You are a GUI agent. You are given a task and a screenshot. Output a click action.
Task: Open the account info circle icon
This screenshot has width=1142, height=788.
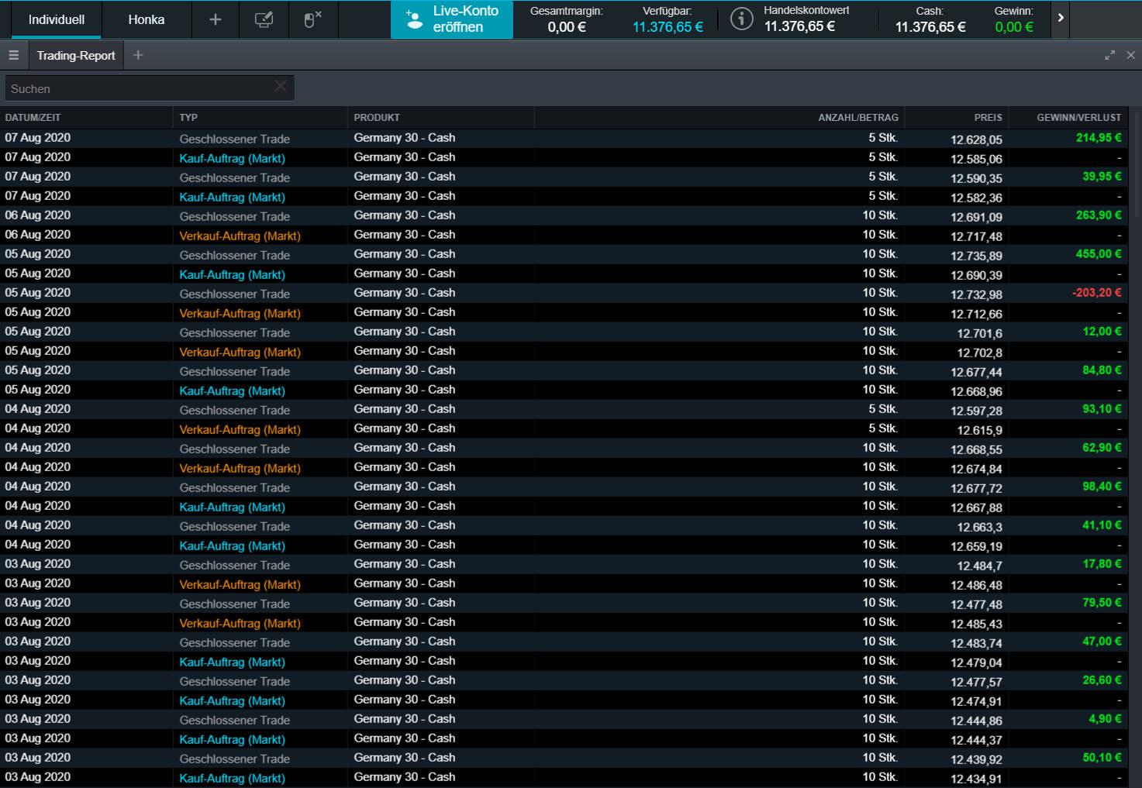742,19
